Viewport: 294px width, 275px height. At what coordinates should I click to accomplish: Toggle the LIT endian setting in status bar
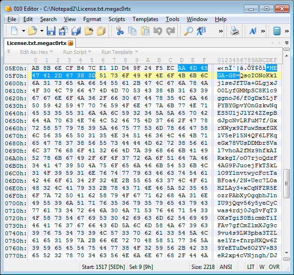coord(250,267)
